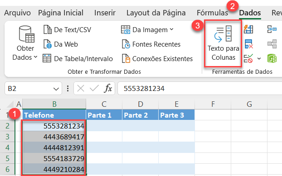Click the Parte 3 header cell
The image size is (282, 176).
[177, 115]
